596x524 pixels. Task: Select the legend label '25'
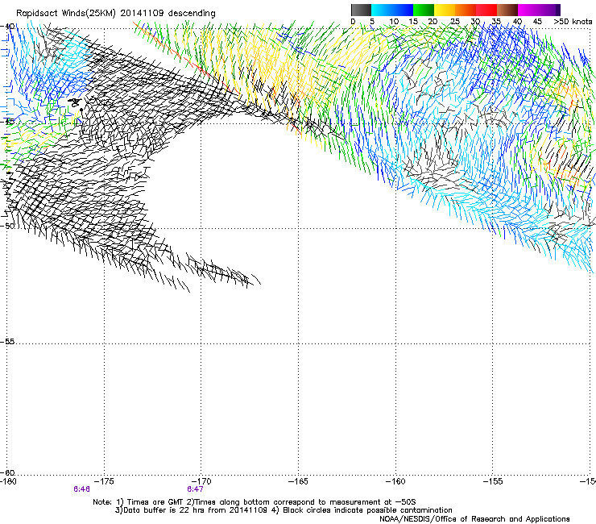tap(455, 22)
